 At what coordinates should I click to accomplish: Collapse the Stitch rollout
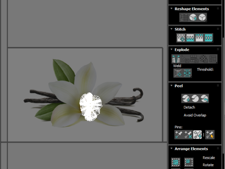[172, 29]
